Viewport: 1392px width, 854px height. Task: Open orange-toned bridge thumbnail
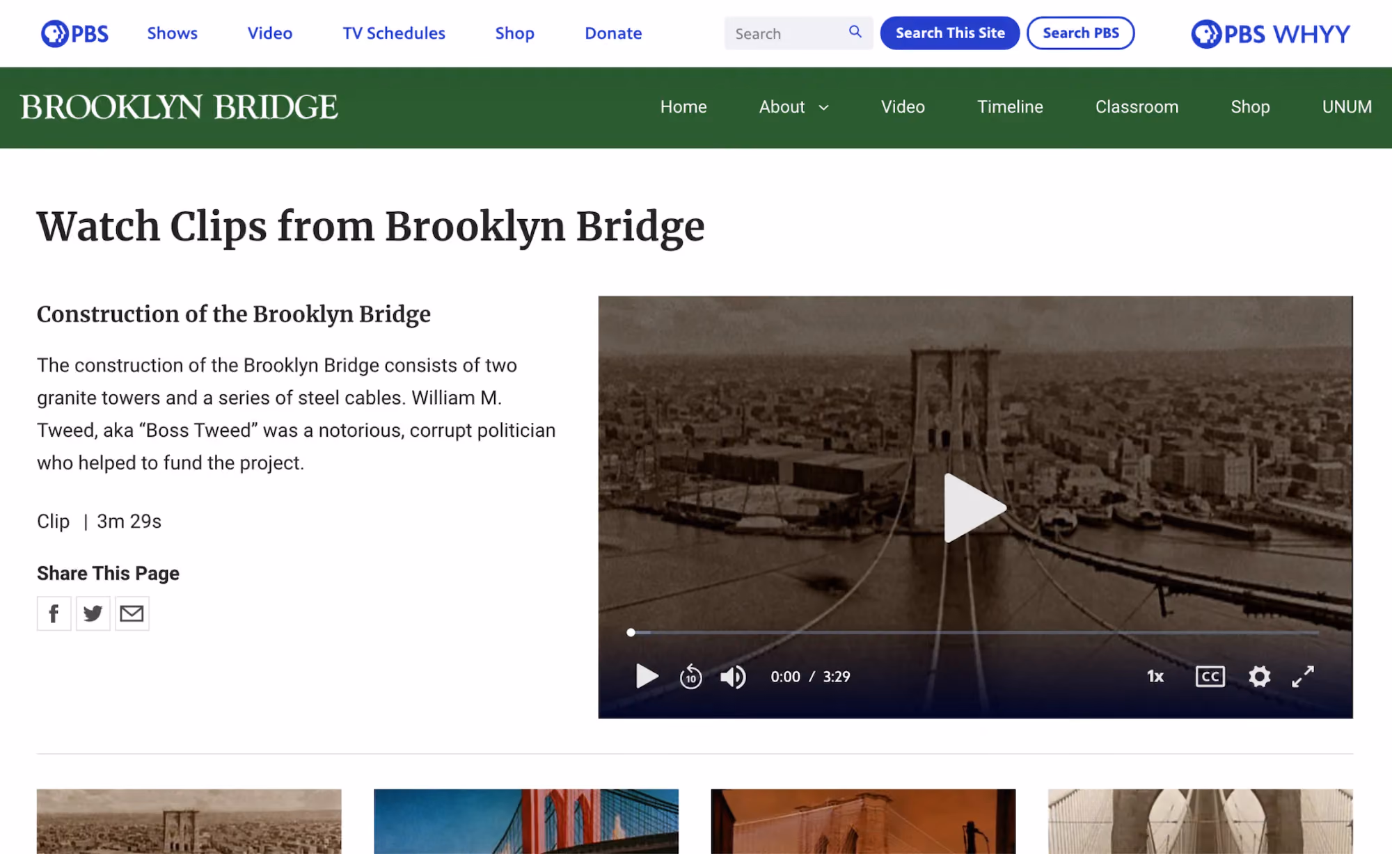click(x=863, y=821)
